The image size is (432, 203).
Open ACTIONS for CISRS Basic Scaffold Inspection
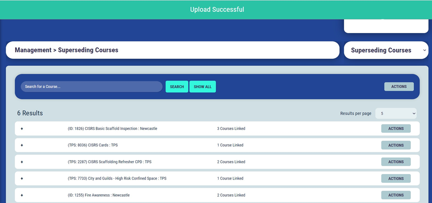tap(396, 129)
